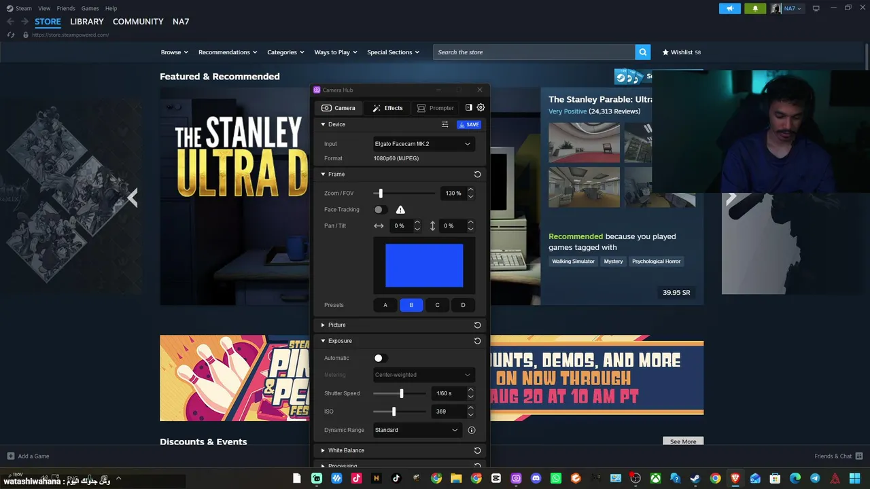This screenshot has height=489, width=870.
Task: Click the ISO slider
Action: pos(400,412)
